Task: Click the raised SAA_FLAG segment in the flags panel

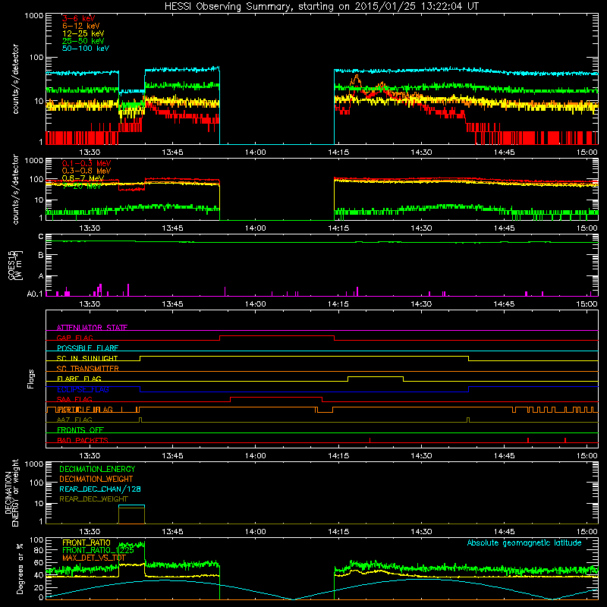Action: [x=276, y=397]
